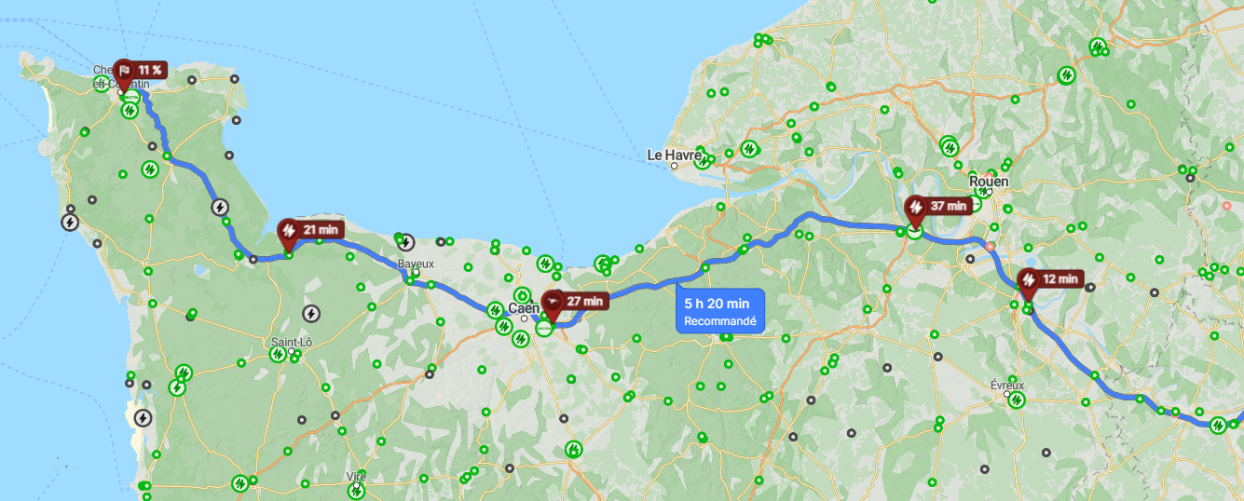Image resolution: width=1244 pixels, height=501 pixels.
Task: Select the 21 min charging stop marker
Action: 311,230
